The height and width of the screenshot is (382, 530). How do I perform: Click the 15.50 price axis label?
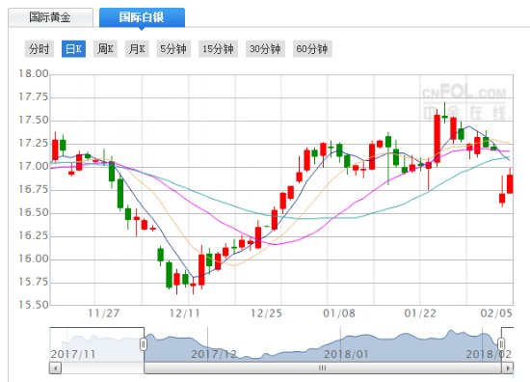[34, 305]
